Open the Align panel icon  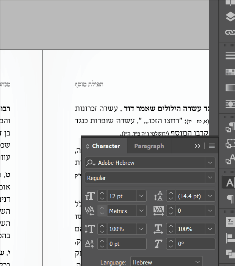[230, 238]
